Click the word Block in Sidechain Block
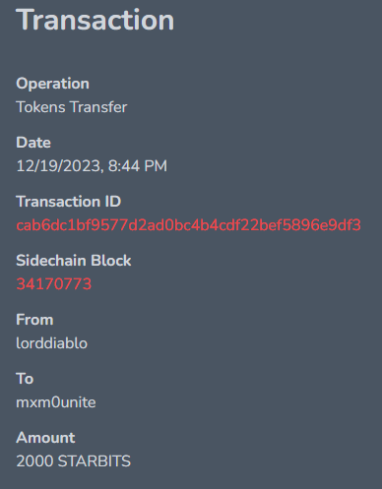Screen dimensions: 382x489 (x=111, y=261)
